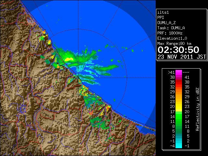
Task: Click the magenta high-reflectivity echo spot over land
Action: click(91, 113)
